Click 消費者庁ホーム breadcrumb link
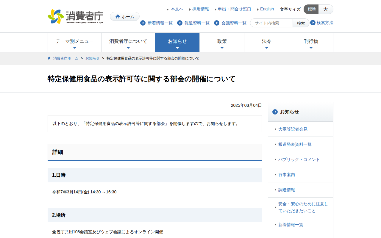The image size is (381, 238). 66,58
